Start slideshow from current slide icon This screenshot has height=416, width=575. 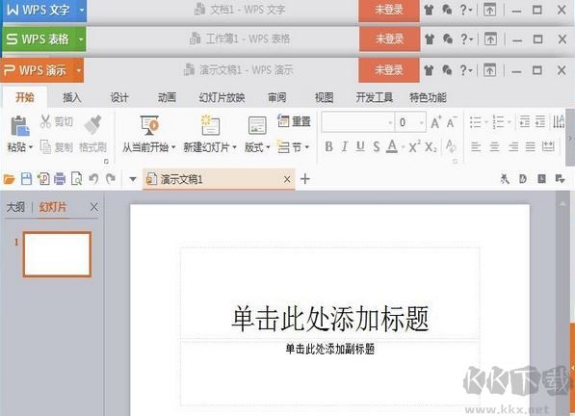pos(149,125)
